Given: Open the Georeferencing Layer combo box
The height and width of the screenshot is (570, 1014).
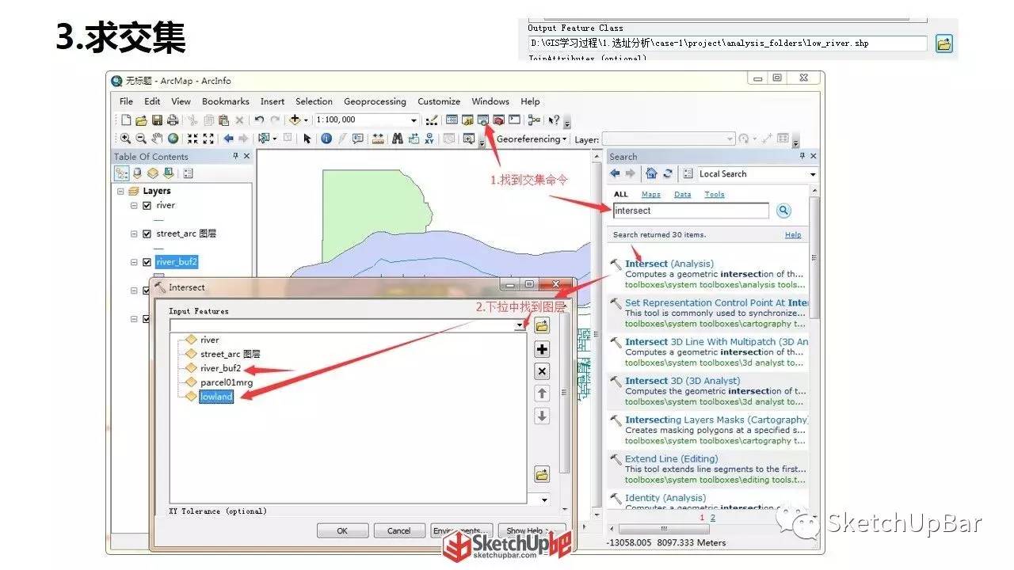Looking at the screenshot, I should tap(668, 139).
